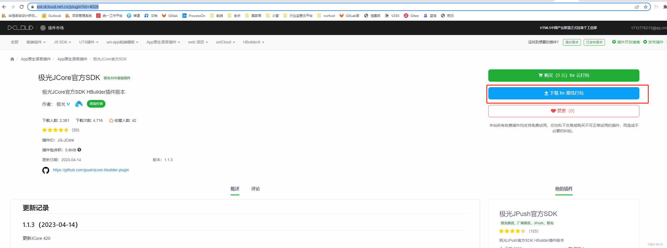Click 购买 (0元) for 云打包 button

564,75
